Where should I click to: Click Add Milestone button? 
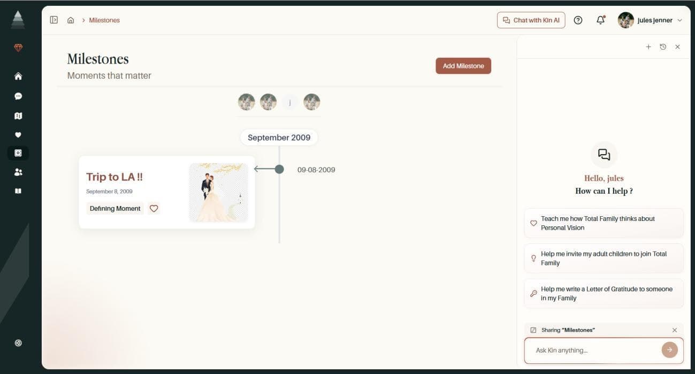click(463, 66)
